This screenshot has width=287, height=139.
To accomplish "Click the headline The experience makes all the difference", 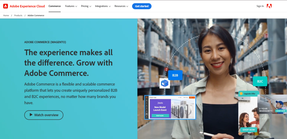I will pyautogui.click(x=68, y=63).
